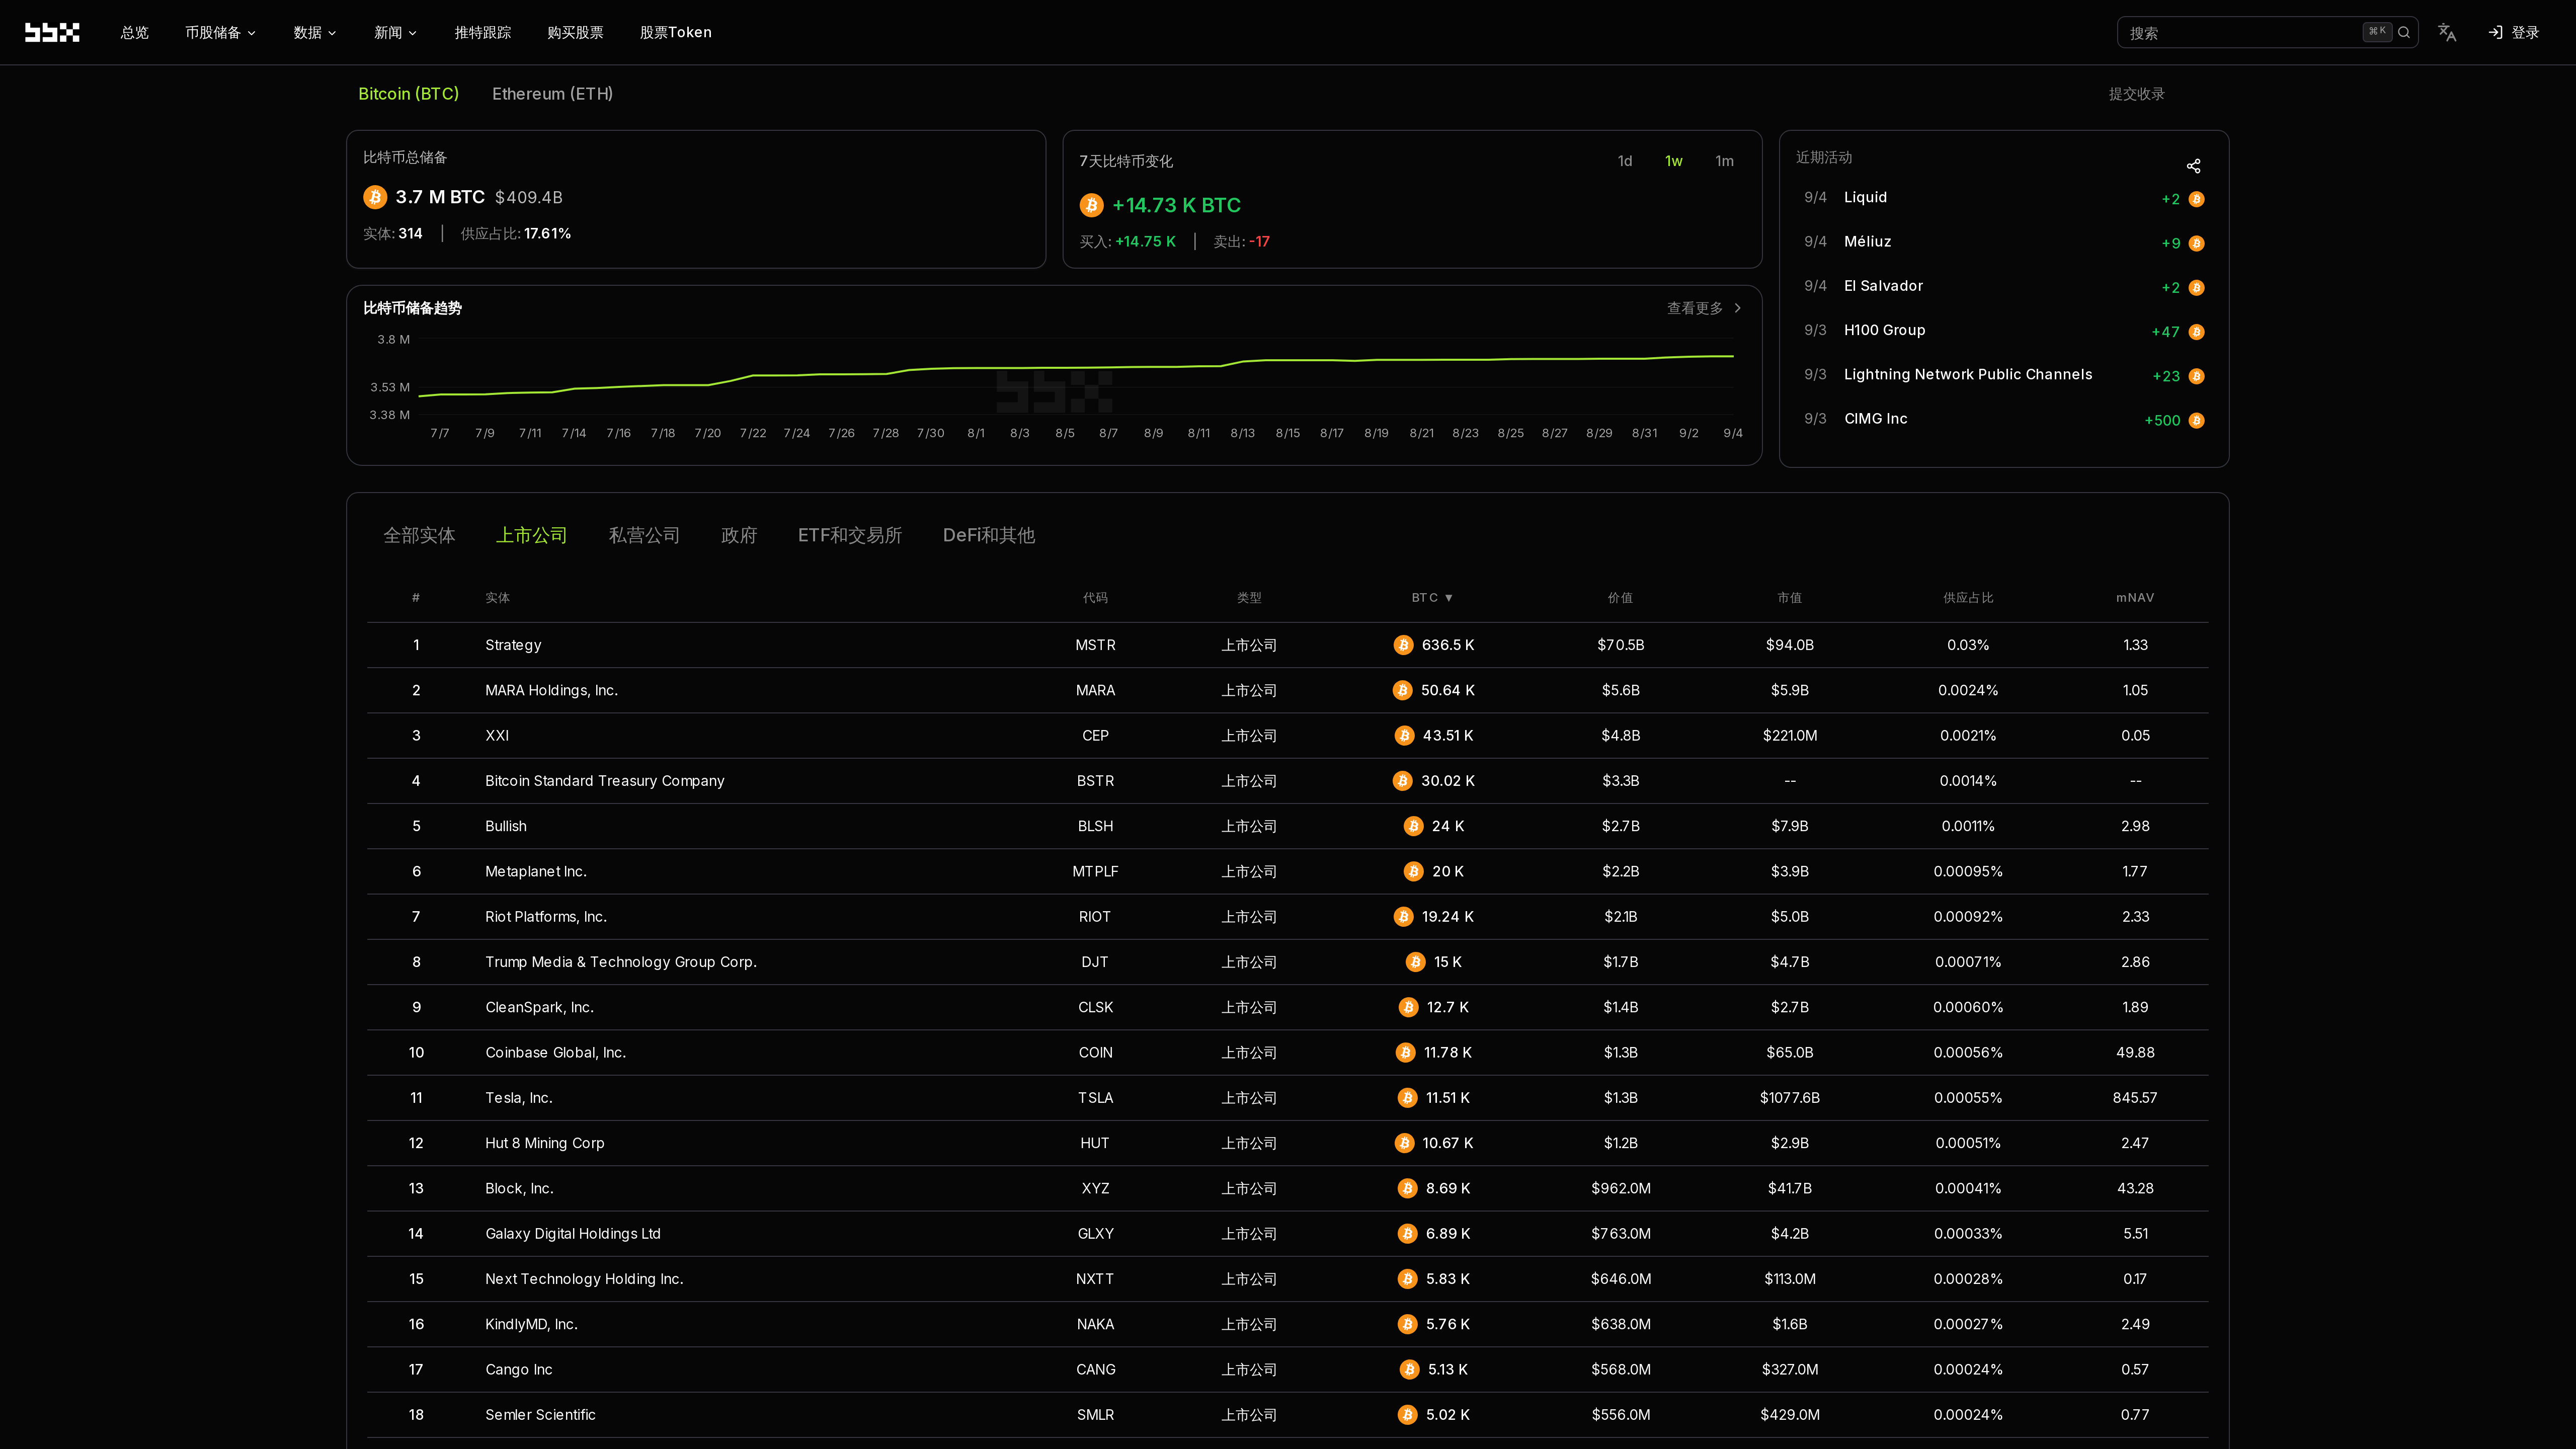Click the Bitcoin icon in XXI row
The width and height of the screenshot is (2576, 1449).
(x=1404, y=735)
